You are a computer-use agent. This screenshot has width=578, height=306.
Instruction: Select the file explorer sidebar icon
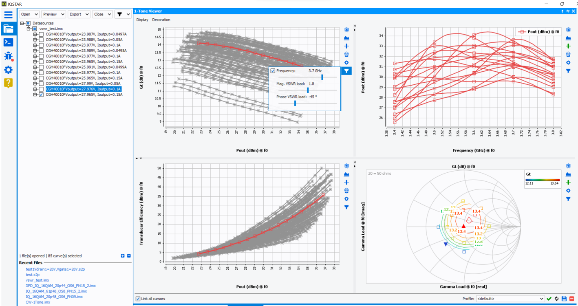click(x=8, y=29)
